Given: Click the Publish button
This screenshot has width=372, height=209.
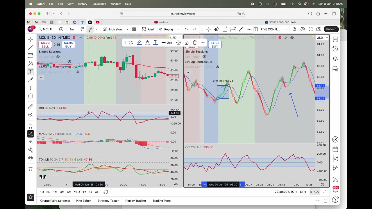Looking at the screenshot, I should click(331, 29).
